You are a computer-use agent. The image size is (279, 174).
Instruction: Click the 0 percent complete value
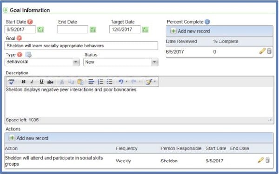pyautogui.click(x=214, y=52)
